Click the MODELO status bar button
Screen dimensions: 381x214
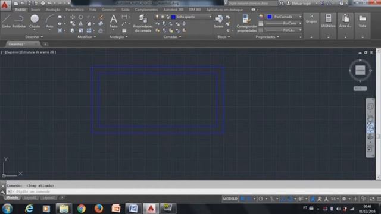[230, 199]
